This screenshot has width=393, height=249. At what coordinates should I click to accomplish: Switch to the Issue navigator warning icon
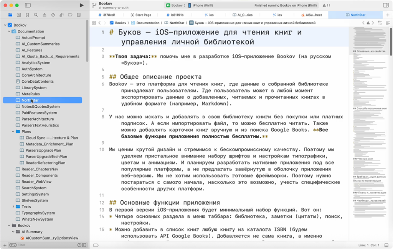point(44,15)
